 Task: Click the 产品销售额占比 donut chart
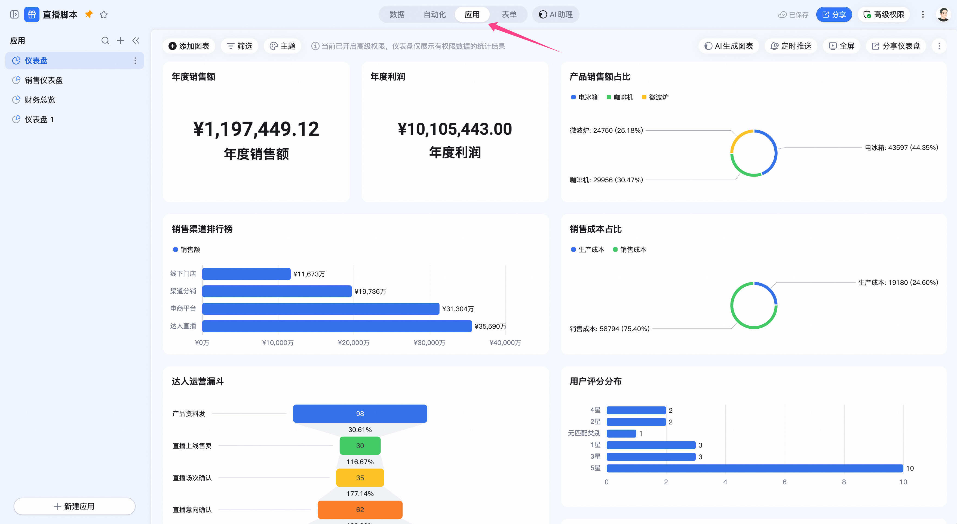(754, 153)
